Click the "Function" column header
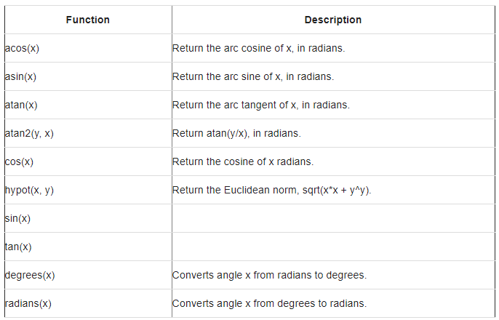The image size is (499, 320). coord(87,20)
